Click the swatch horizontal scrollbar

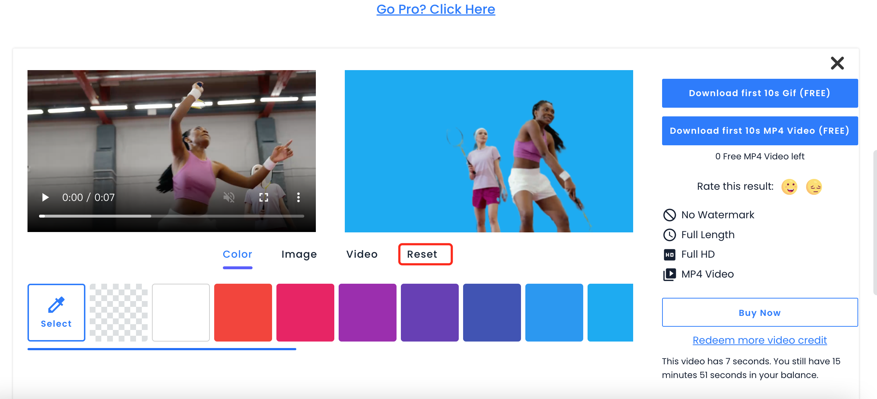point(162,349)
